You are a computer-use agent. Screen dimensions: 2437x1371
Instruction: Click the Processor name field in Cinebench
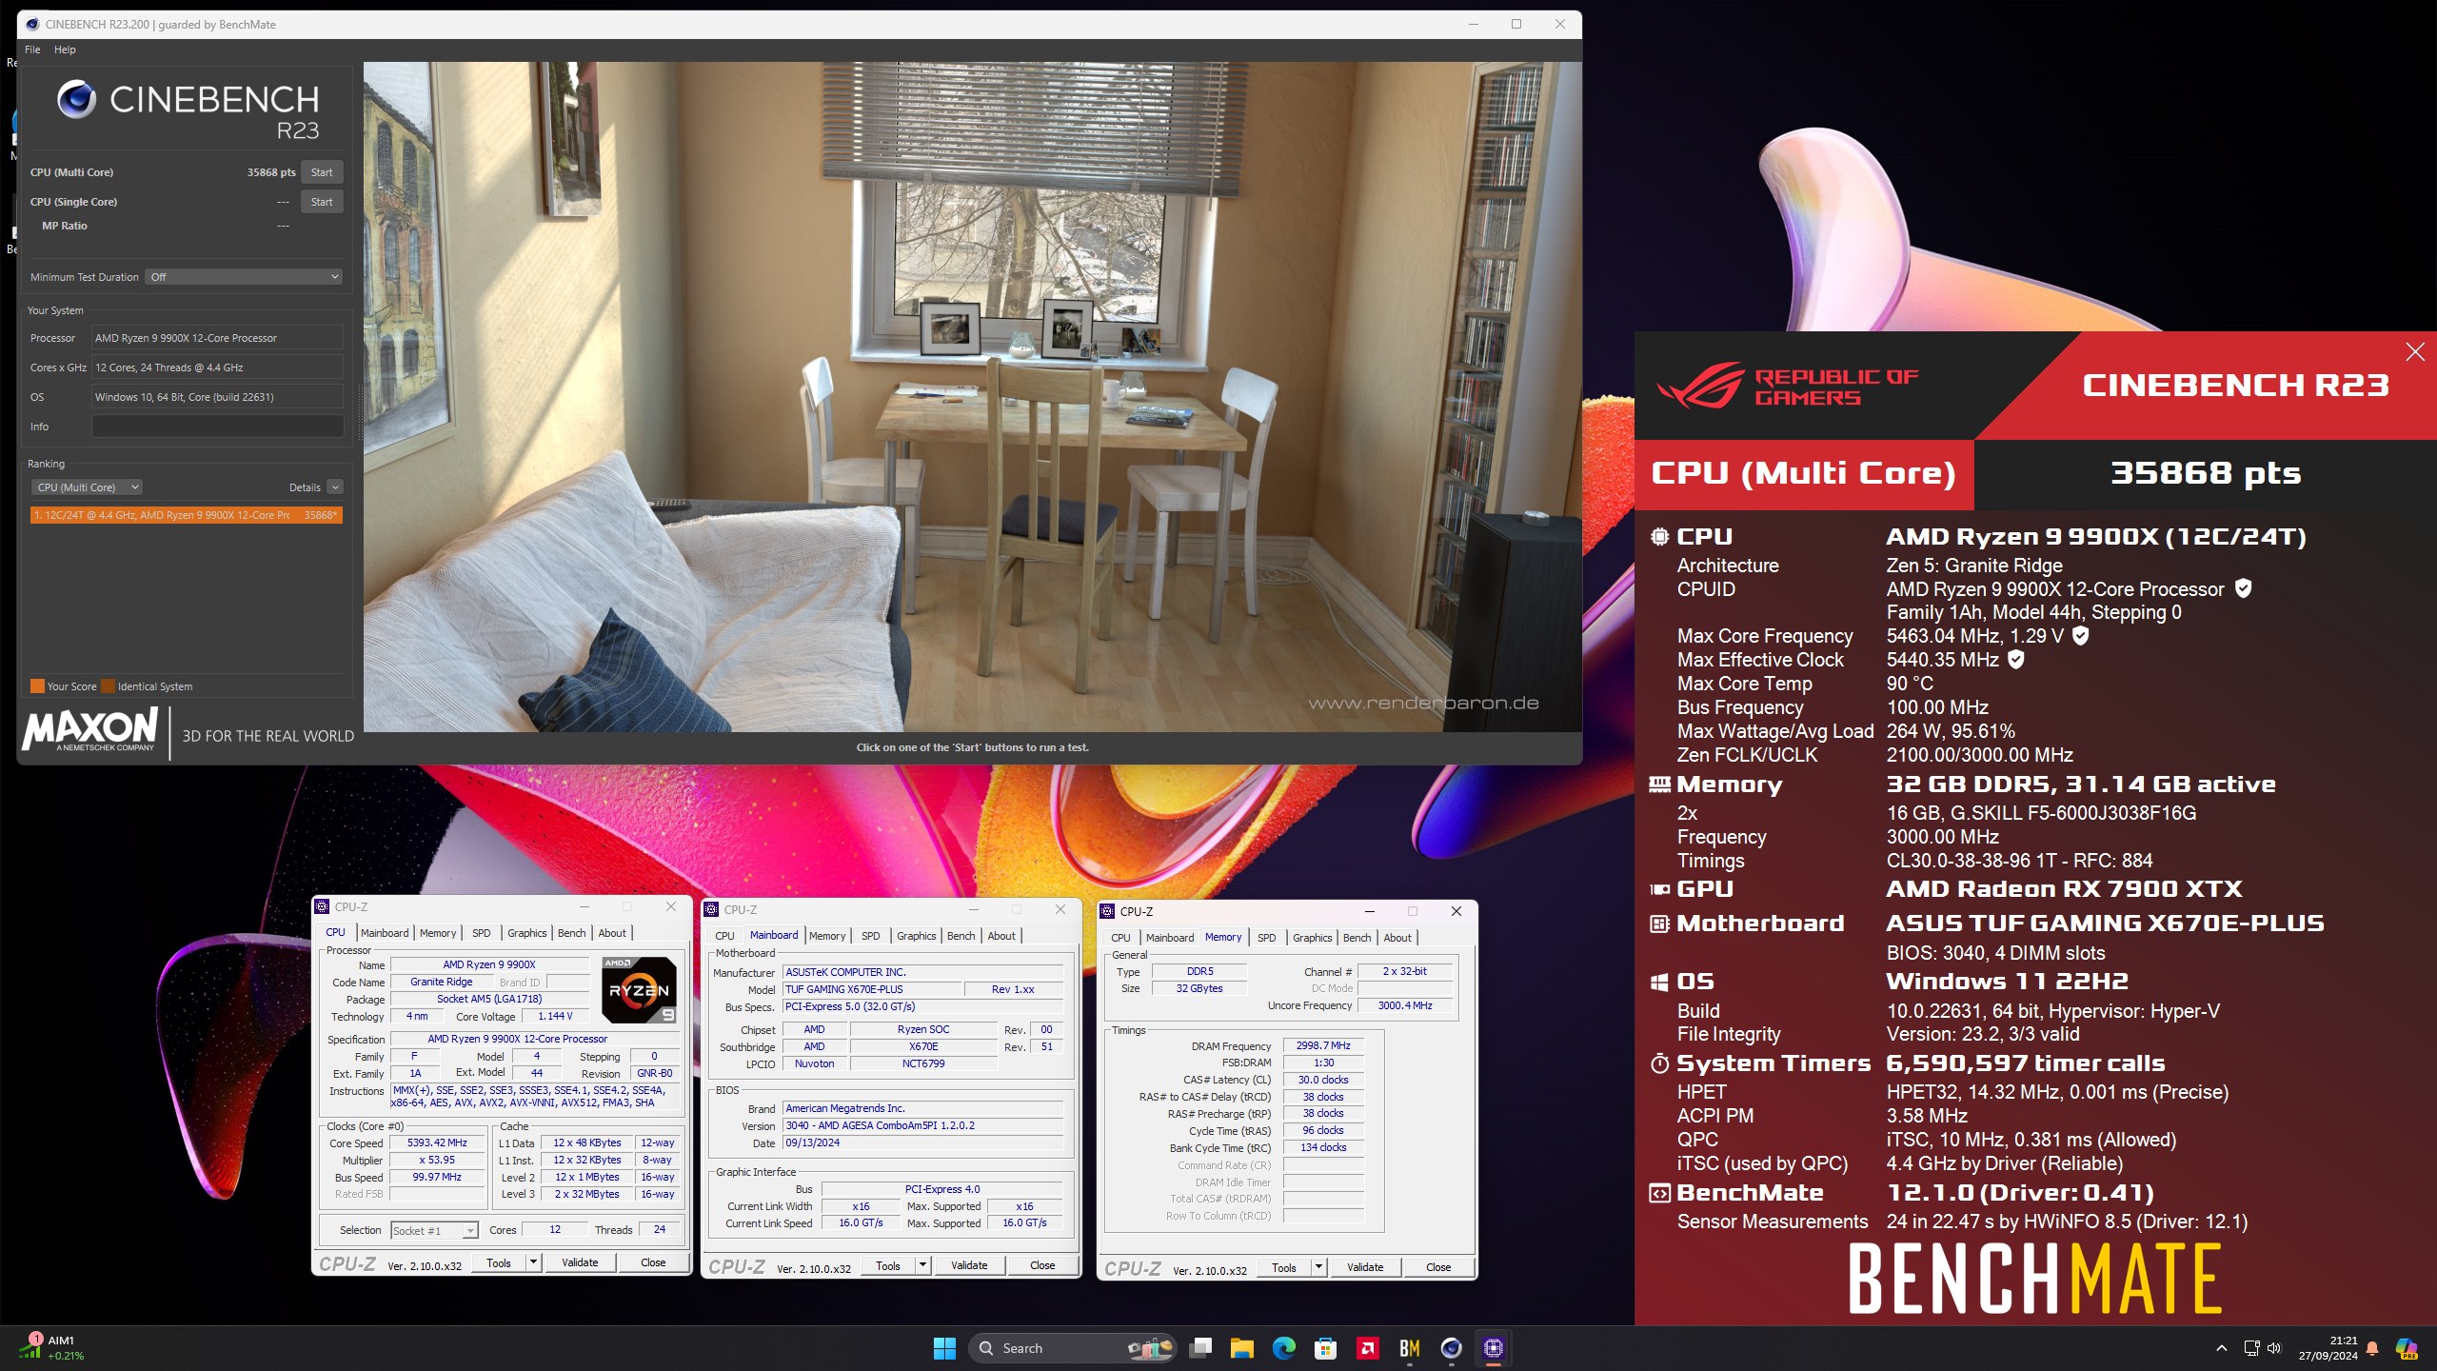pos(217,338)
